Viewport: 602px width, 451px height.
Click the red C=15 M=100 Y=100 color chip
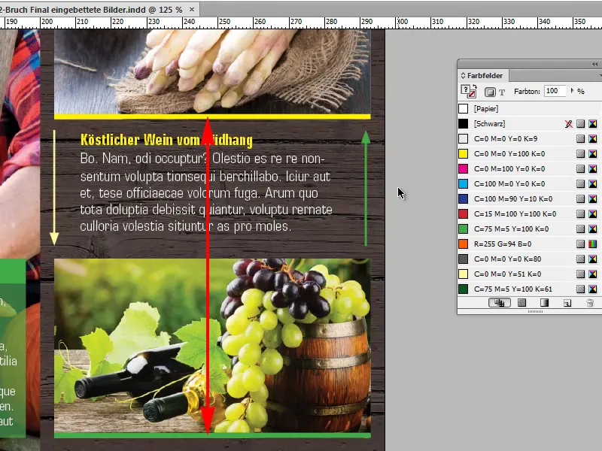pyautogui.click(x=465, y=213)
